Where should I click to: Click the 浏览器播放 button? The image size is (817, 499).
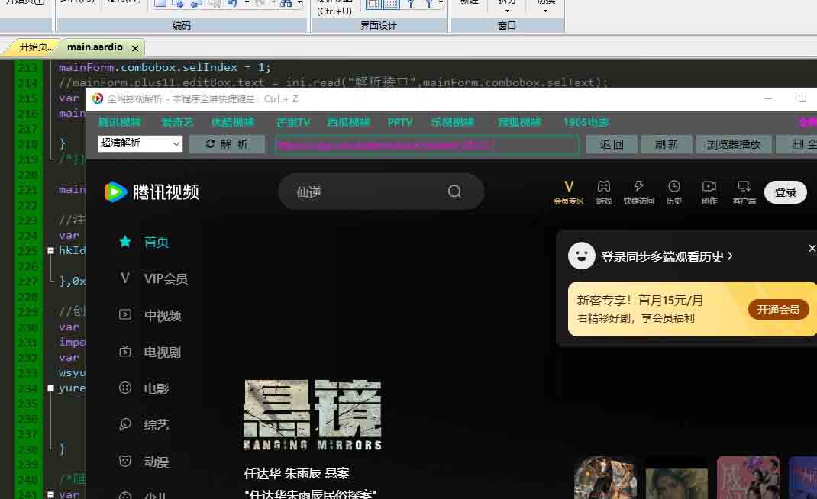(x=734, y=144)
